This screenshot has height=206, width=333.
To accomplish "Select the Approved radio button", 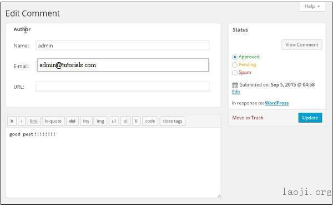I will pos(234,57).
